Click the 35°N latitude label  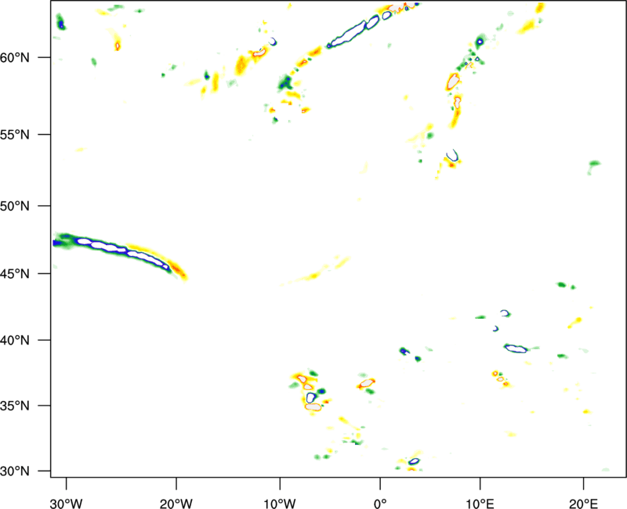(15, 406)
